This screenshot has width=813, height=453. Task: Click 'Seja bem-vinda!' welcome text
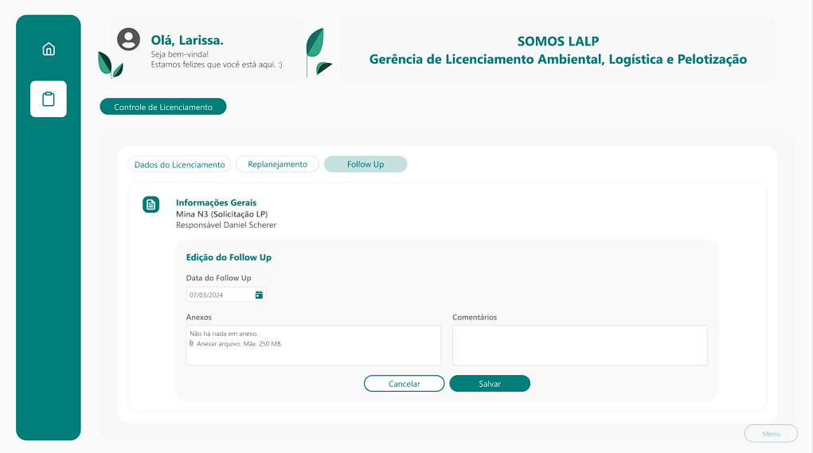(x=179, y=54)
